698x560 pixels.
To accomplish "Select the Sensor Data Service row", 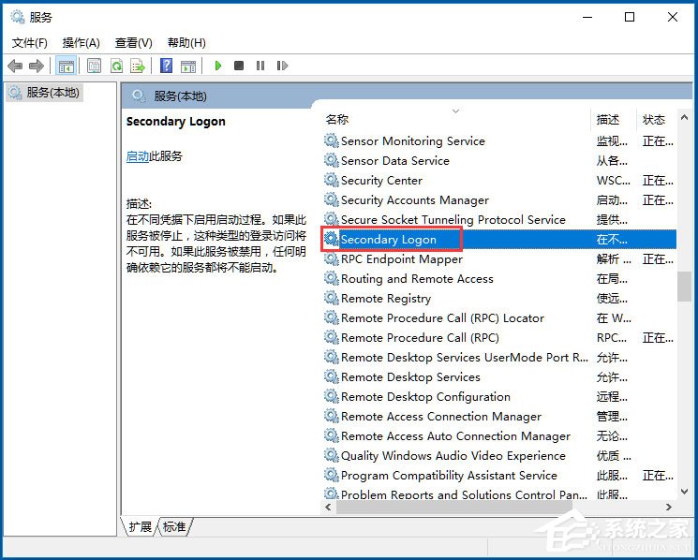I will point(498,160).
